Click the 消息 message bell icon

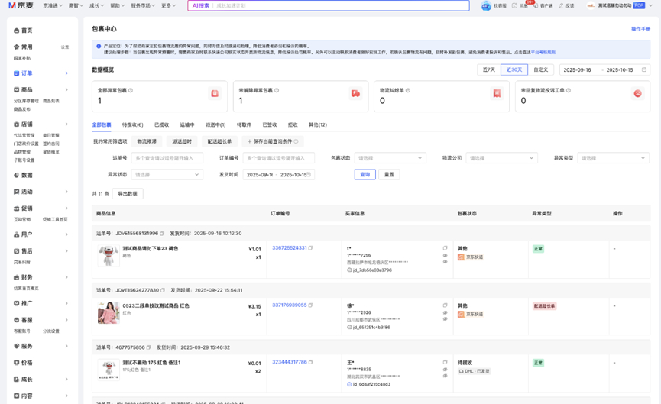514,5
